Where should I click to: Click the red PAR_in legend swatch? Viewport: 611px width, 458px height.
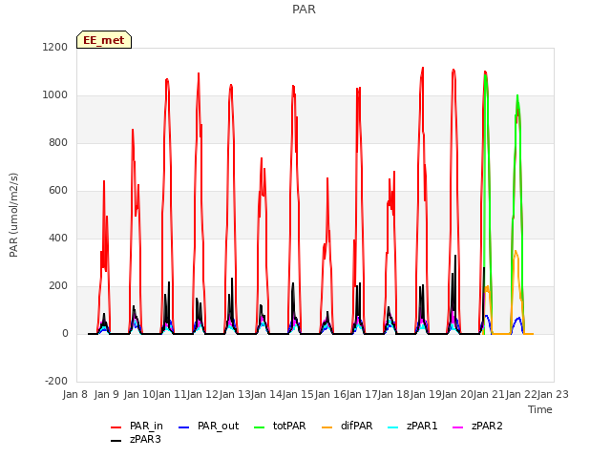[x=116, y=427]
